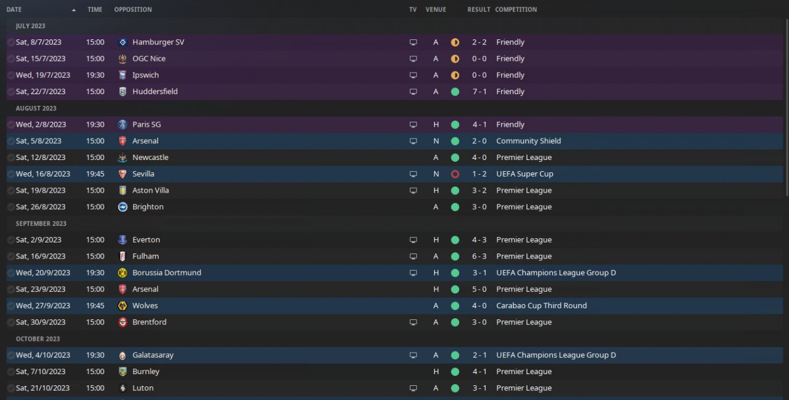Click the vertical scrollbar on the right

coord(786,111)
